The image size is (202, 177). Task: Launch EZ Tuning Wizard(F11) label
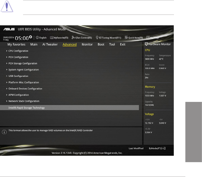[x=110, y=38]
